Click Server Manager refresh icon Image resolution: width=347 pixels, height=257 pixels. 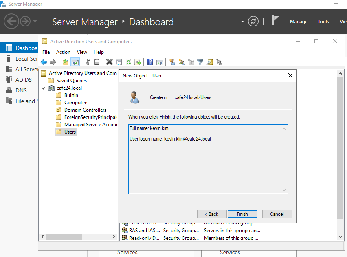[x=253, y=21]
